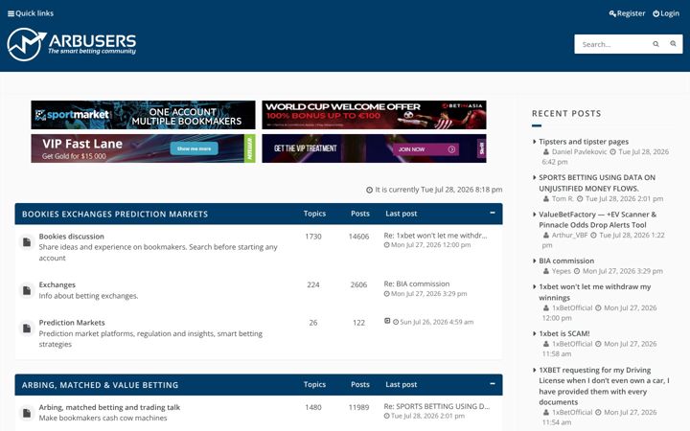This screenshot has width=690, height=431.
Task: Click Bookies discussion forum icon
Action: [27, 242]
